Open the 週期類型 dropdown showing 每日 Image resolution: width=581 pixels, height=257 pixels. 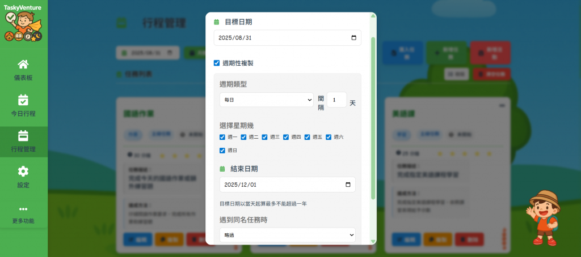(267, 100)
